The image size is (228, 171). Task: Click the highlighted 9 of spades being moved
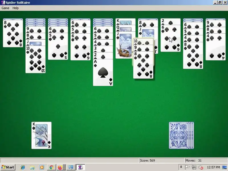[143, 48]
